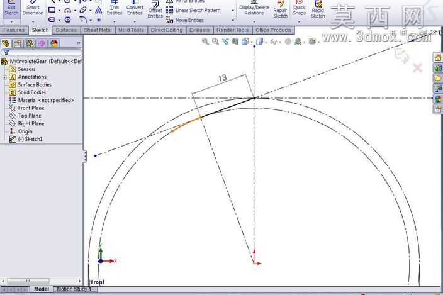Select the Ellipse sketch tool

(x=83, y=10)
